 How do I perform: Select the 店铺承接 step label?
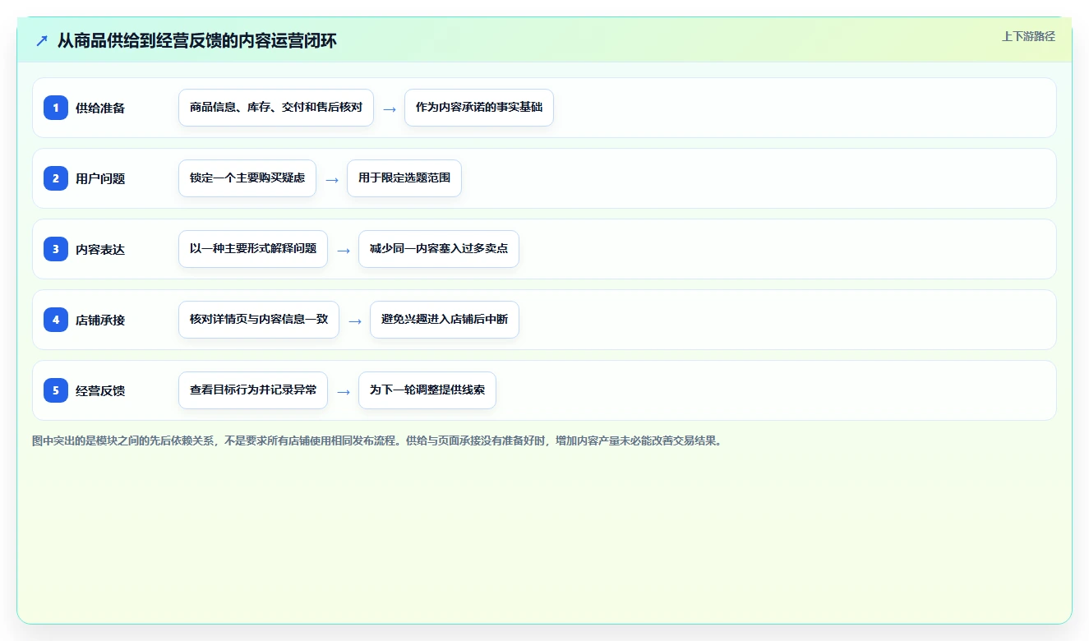[100, 320]
